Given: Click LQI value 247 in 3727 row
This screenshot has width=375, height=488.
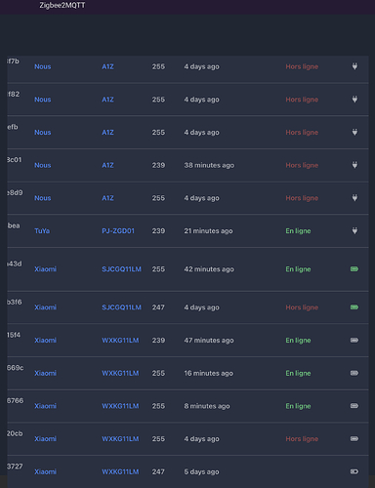Looking at the screenshot, I should (158, 471).
